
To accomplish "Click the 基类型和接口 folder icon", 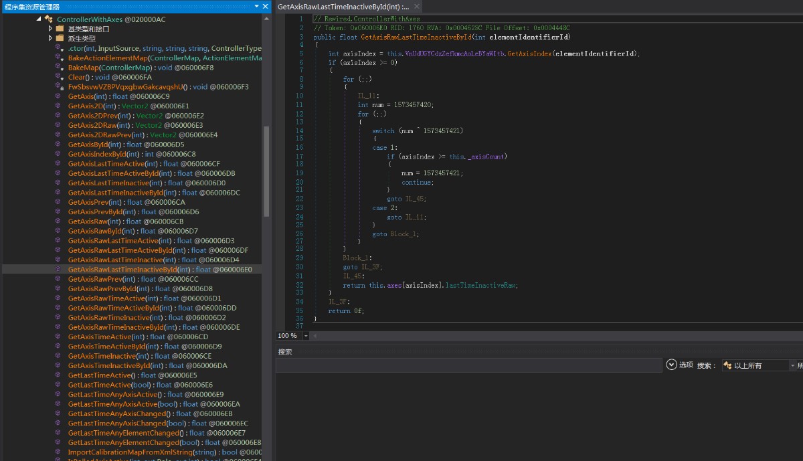I will tap(60, 29).
